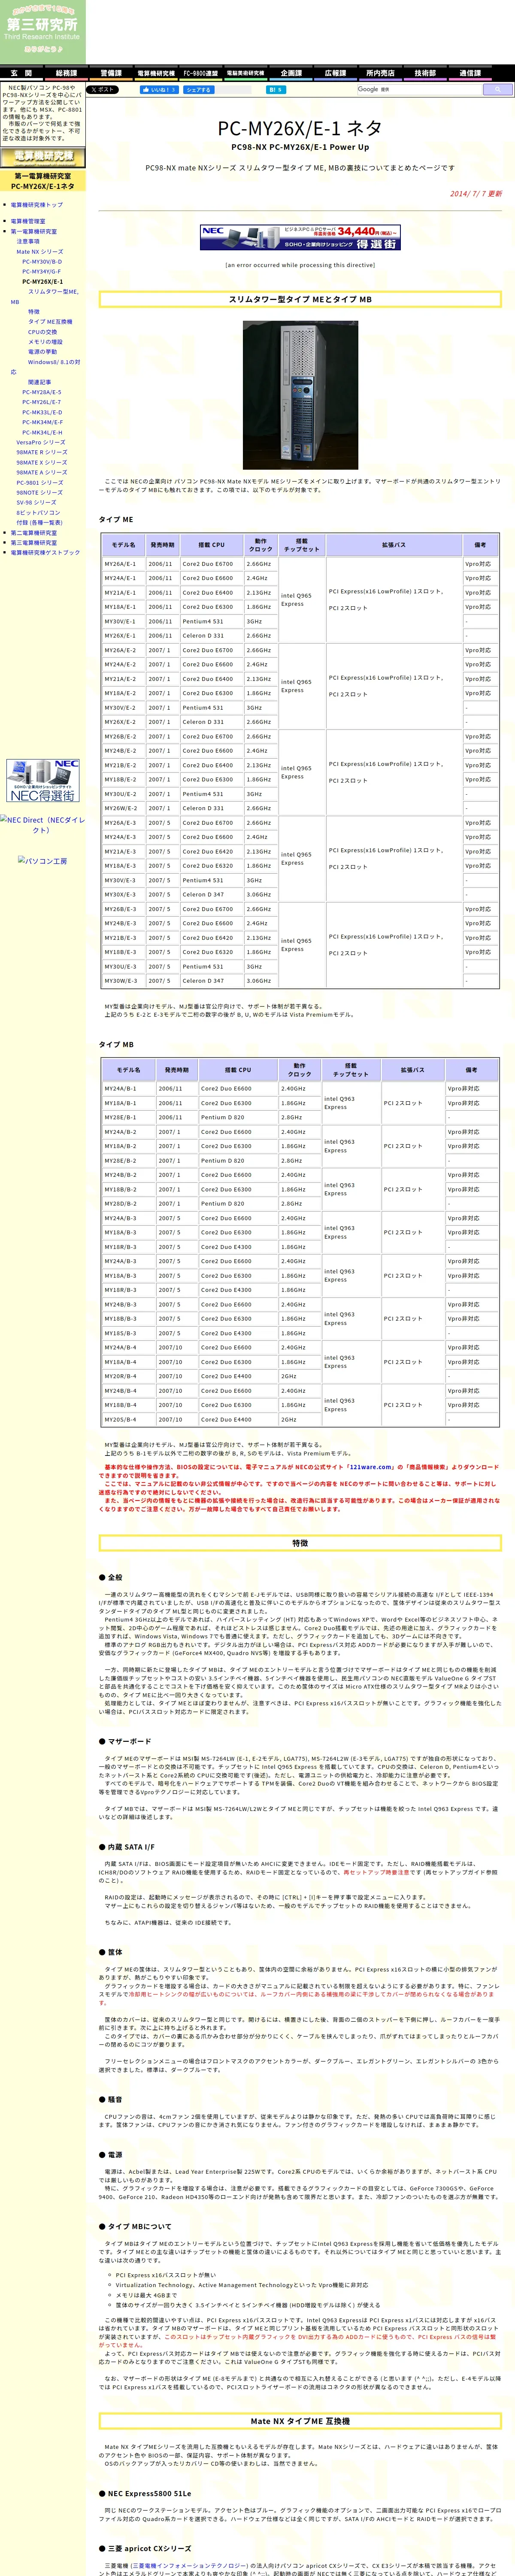The height and width of the screenshot is (2576, 515).
Task: Click the パソコン工房 sidebar image link
Action: tap(42, 861)
